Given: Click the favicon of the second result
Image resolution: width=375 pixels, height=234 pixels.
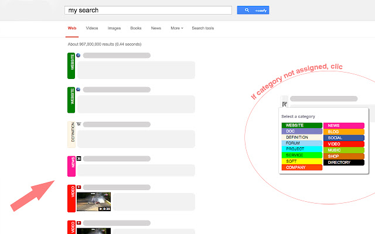Looking at the screenshot, I should pyautogui.click(x=78, y=90).
